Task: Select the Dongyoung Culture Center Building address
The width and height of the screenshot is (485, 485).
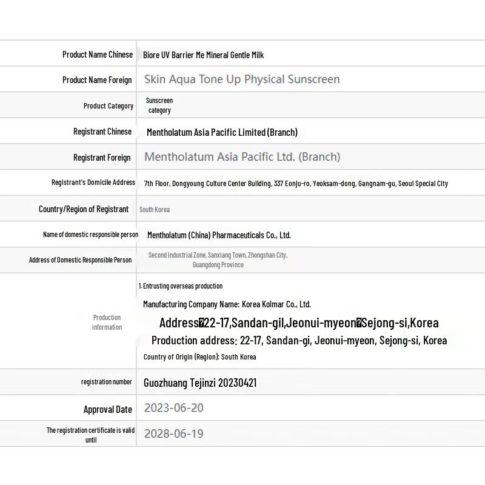Action: (x=296, y=183)
